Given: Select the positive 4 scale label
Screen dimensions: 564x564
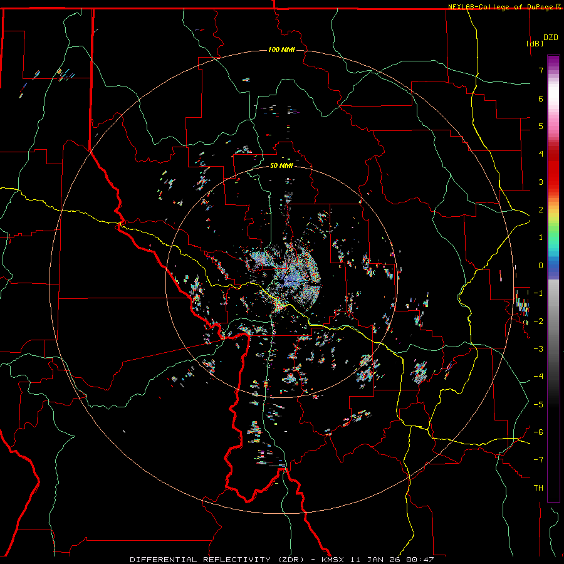Looking at the screenshot, I should click(x=541, y=154).
